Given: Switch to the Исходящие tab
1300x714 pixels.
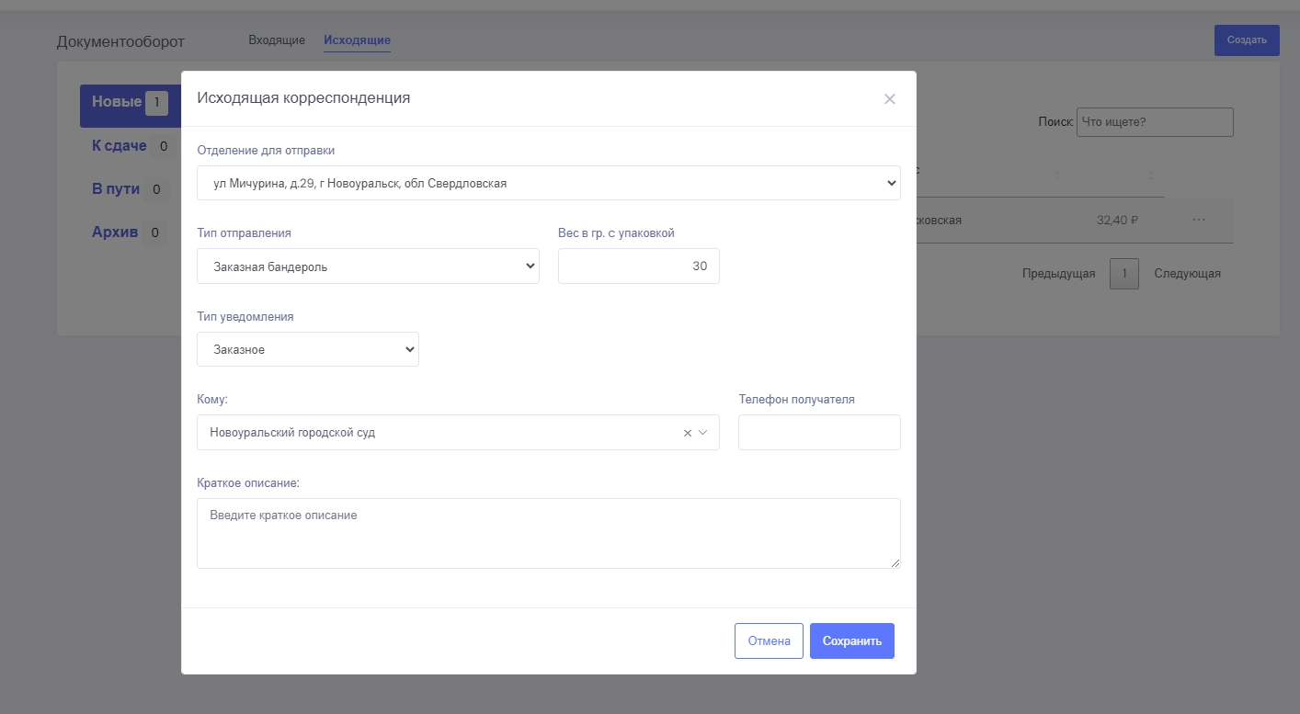Looking at the screenshot, I should click(x=357, y=40).
